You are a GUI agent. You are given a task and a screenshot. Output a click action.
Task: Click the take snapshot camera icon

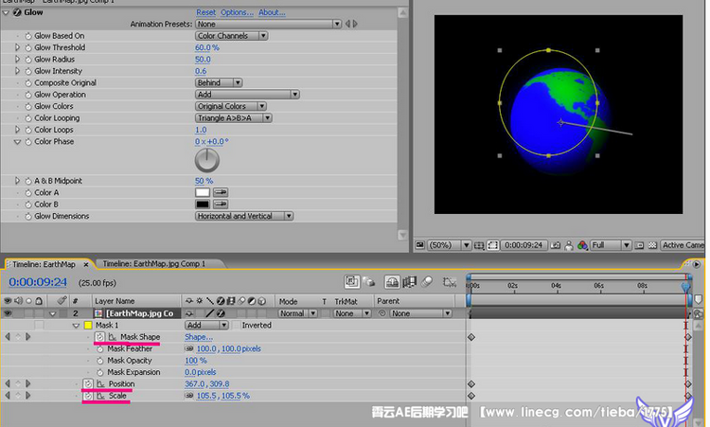pos(555,245)
